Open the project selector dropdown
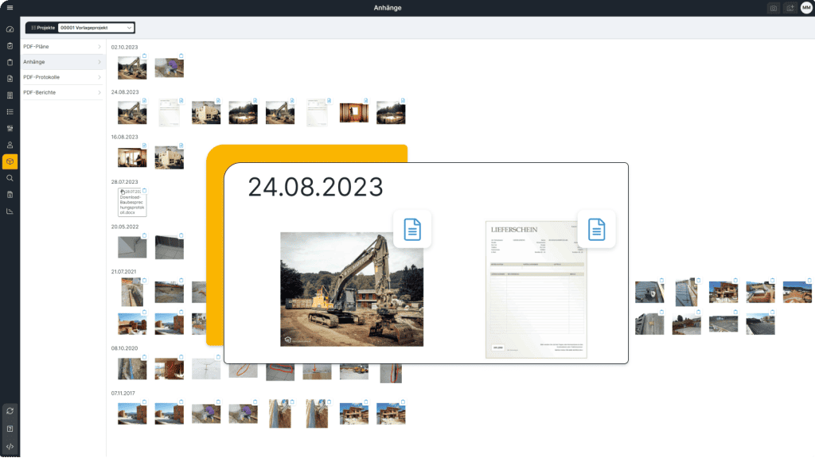This screenshot has width=815, height=458. click(95, 27)
